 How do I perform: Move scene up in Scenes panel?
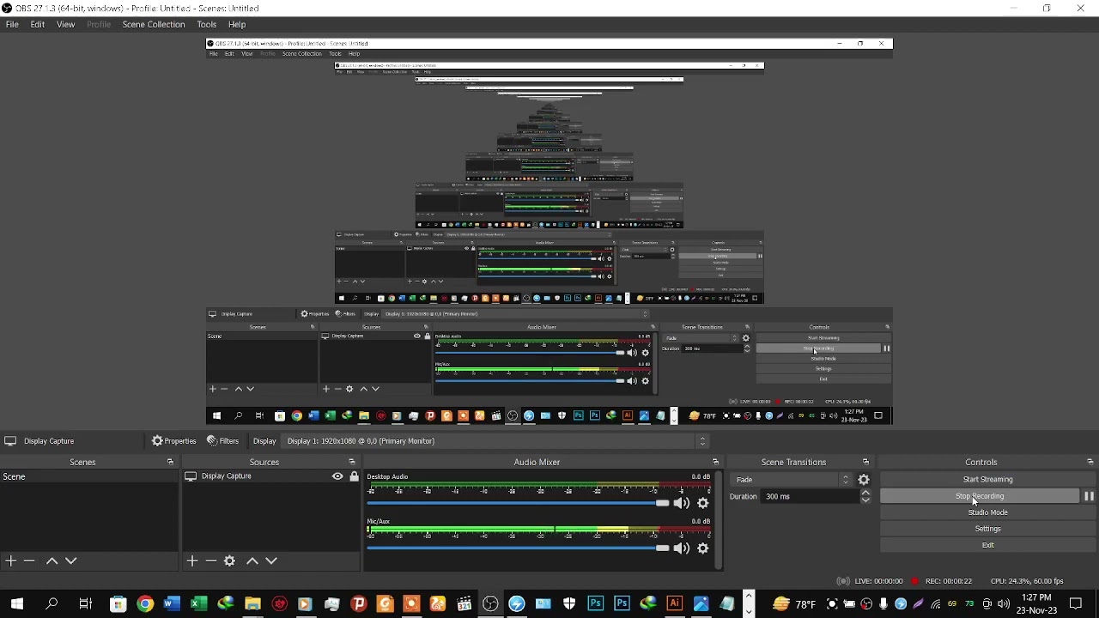pyautogui.click(x=52, y=560)
